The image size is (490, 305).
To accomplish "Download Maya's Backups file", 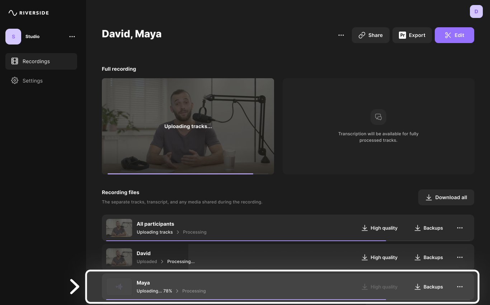I will [428, 287].
